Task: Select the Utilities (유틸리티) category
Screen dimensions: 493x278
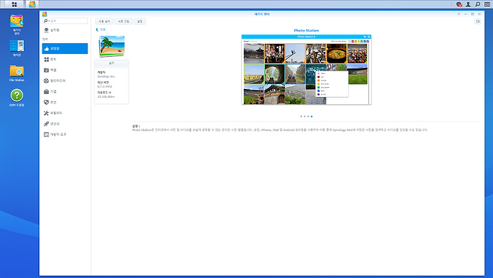Action: [x=65, y=113]
